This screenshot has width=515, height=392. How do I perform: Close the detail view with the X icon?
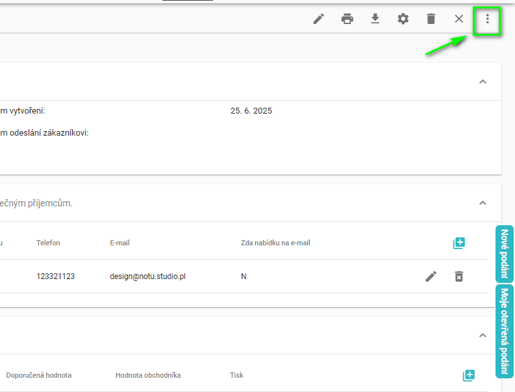coord(459,19)
